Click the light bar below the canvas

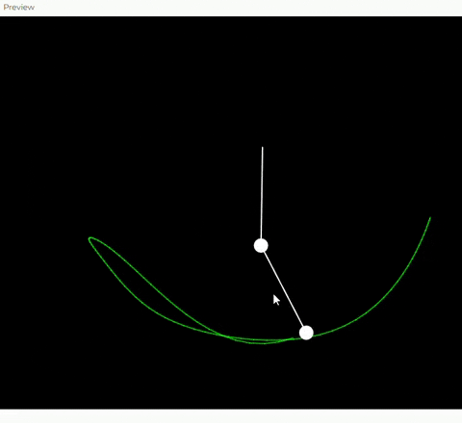click(231, 416)
